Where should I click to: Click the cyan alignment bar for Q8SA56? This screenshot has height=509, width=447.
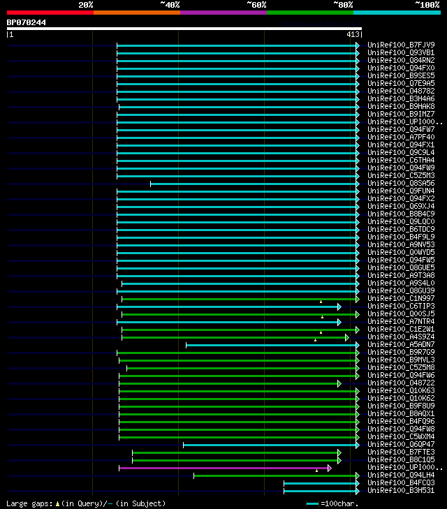pyautogui.click(x=254, y=184)
